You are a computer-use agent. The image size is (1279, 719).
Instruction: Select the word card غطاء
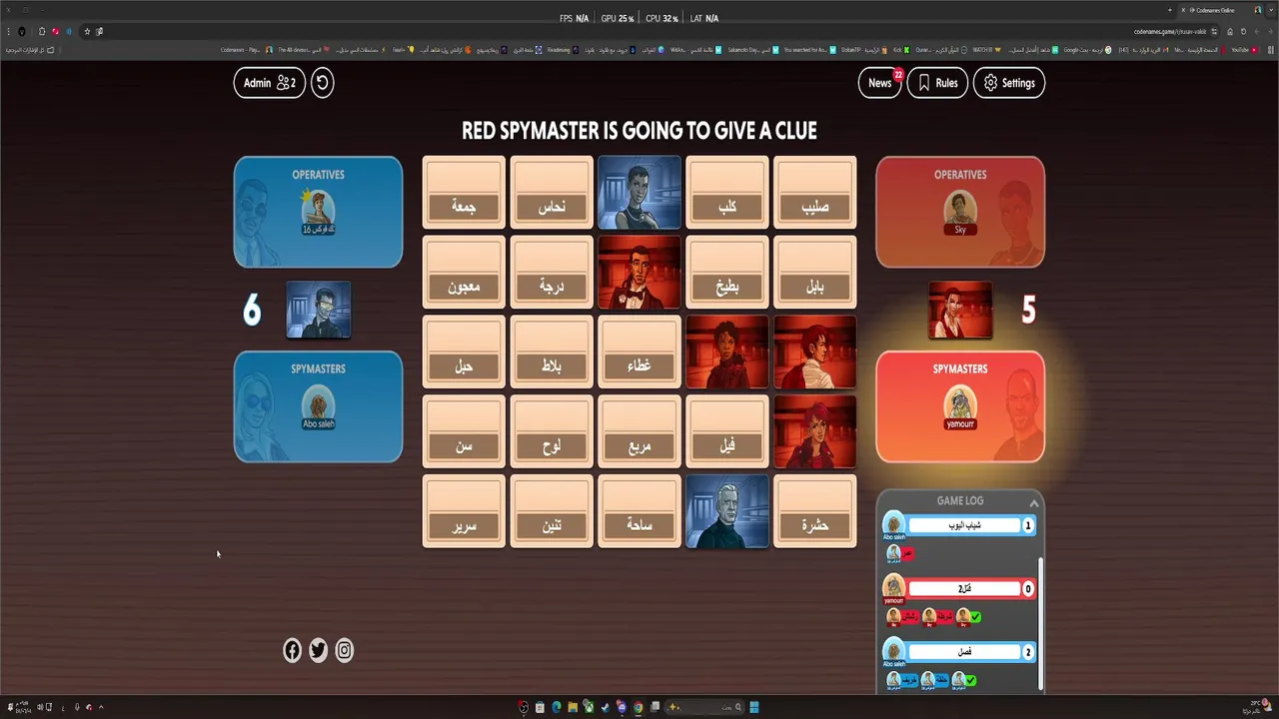[x=639, y=353]
